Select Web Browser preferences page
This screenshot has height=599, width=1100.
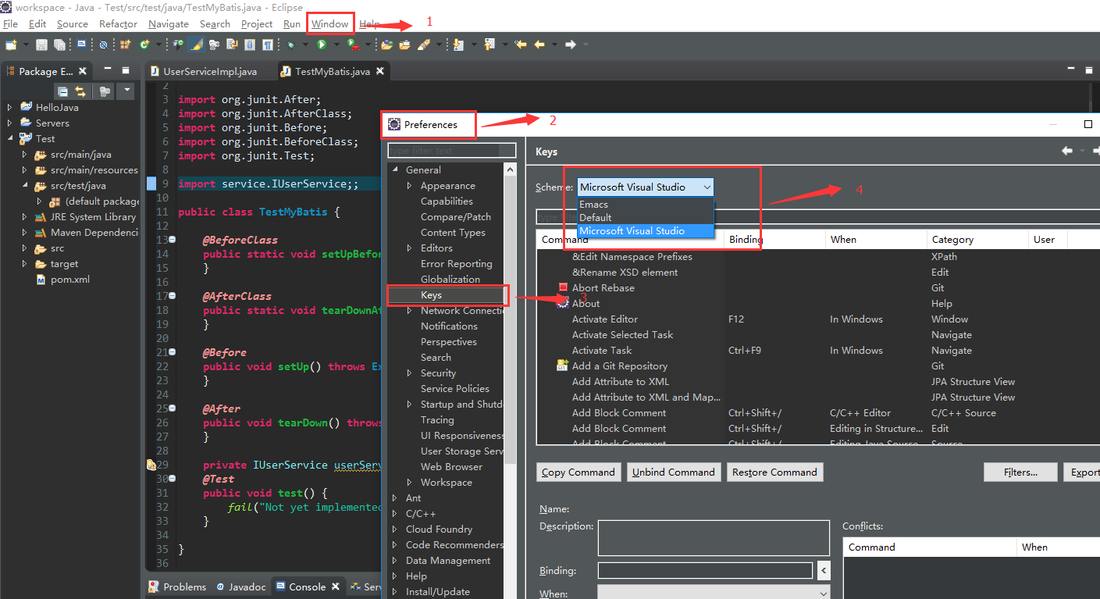click(x=451, y=466)
